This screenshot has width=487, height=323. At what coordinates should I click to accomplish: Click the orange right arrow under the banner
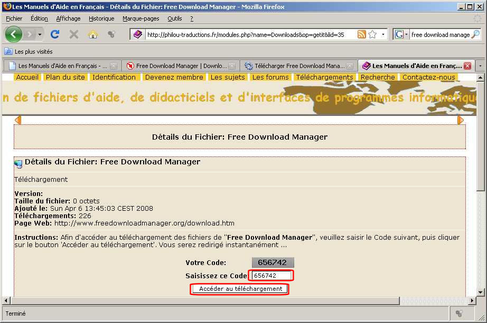point(460,120)
